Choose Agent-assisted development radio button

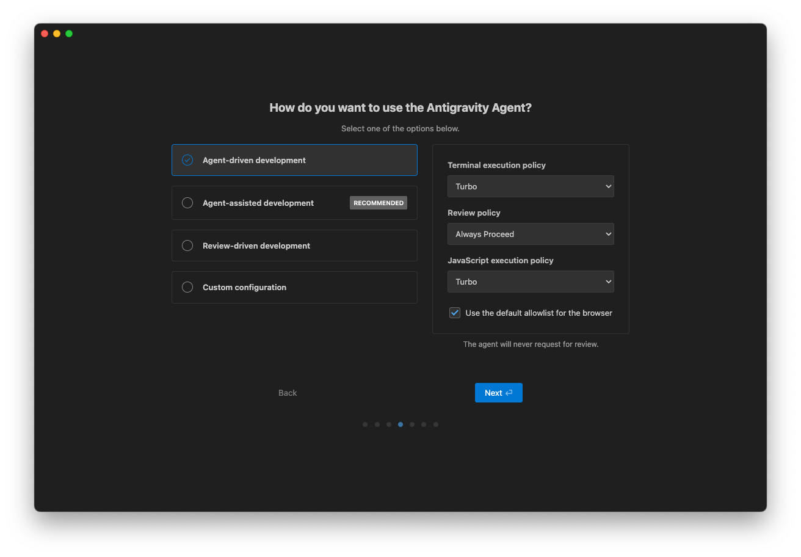tap(187, 203)
